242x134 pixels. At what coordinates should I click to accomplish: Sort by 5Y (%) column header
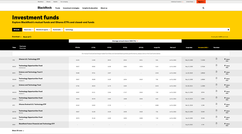click(x=125, y=47)
